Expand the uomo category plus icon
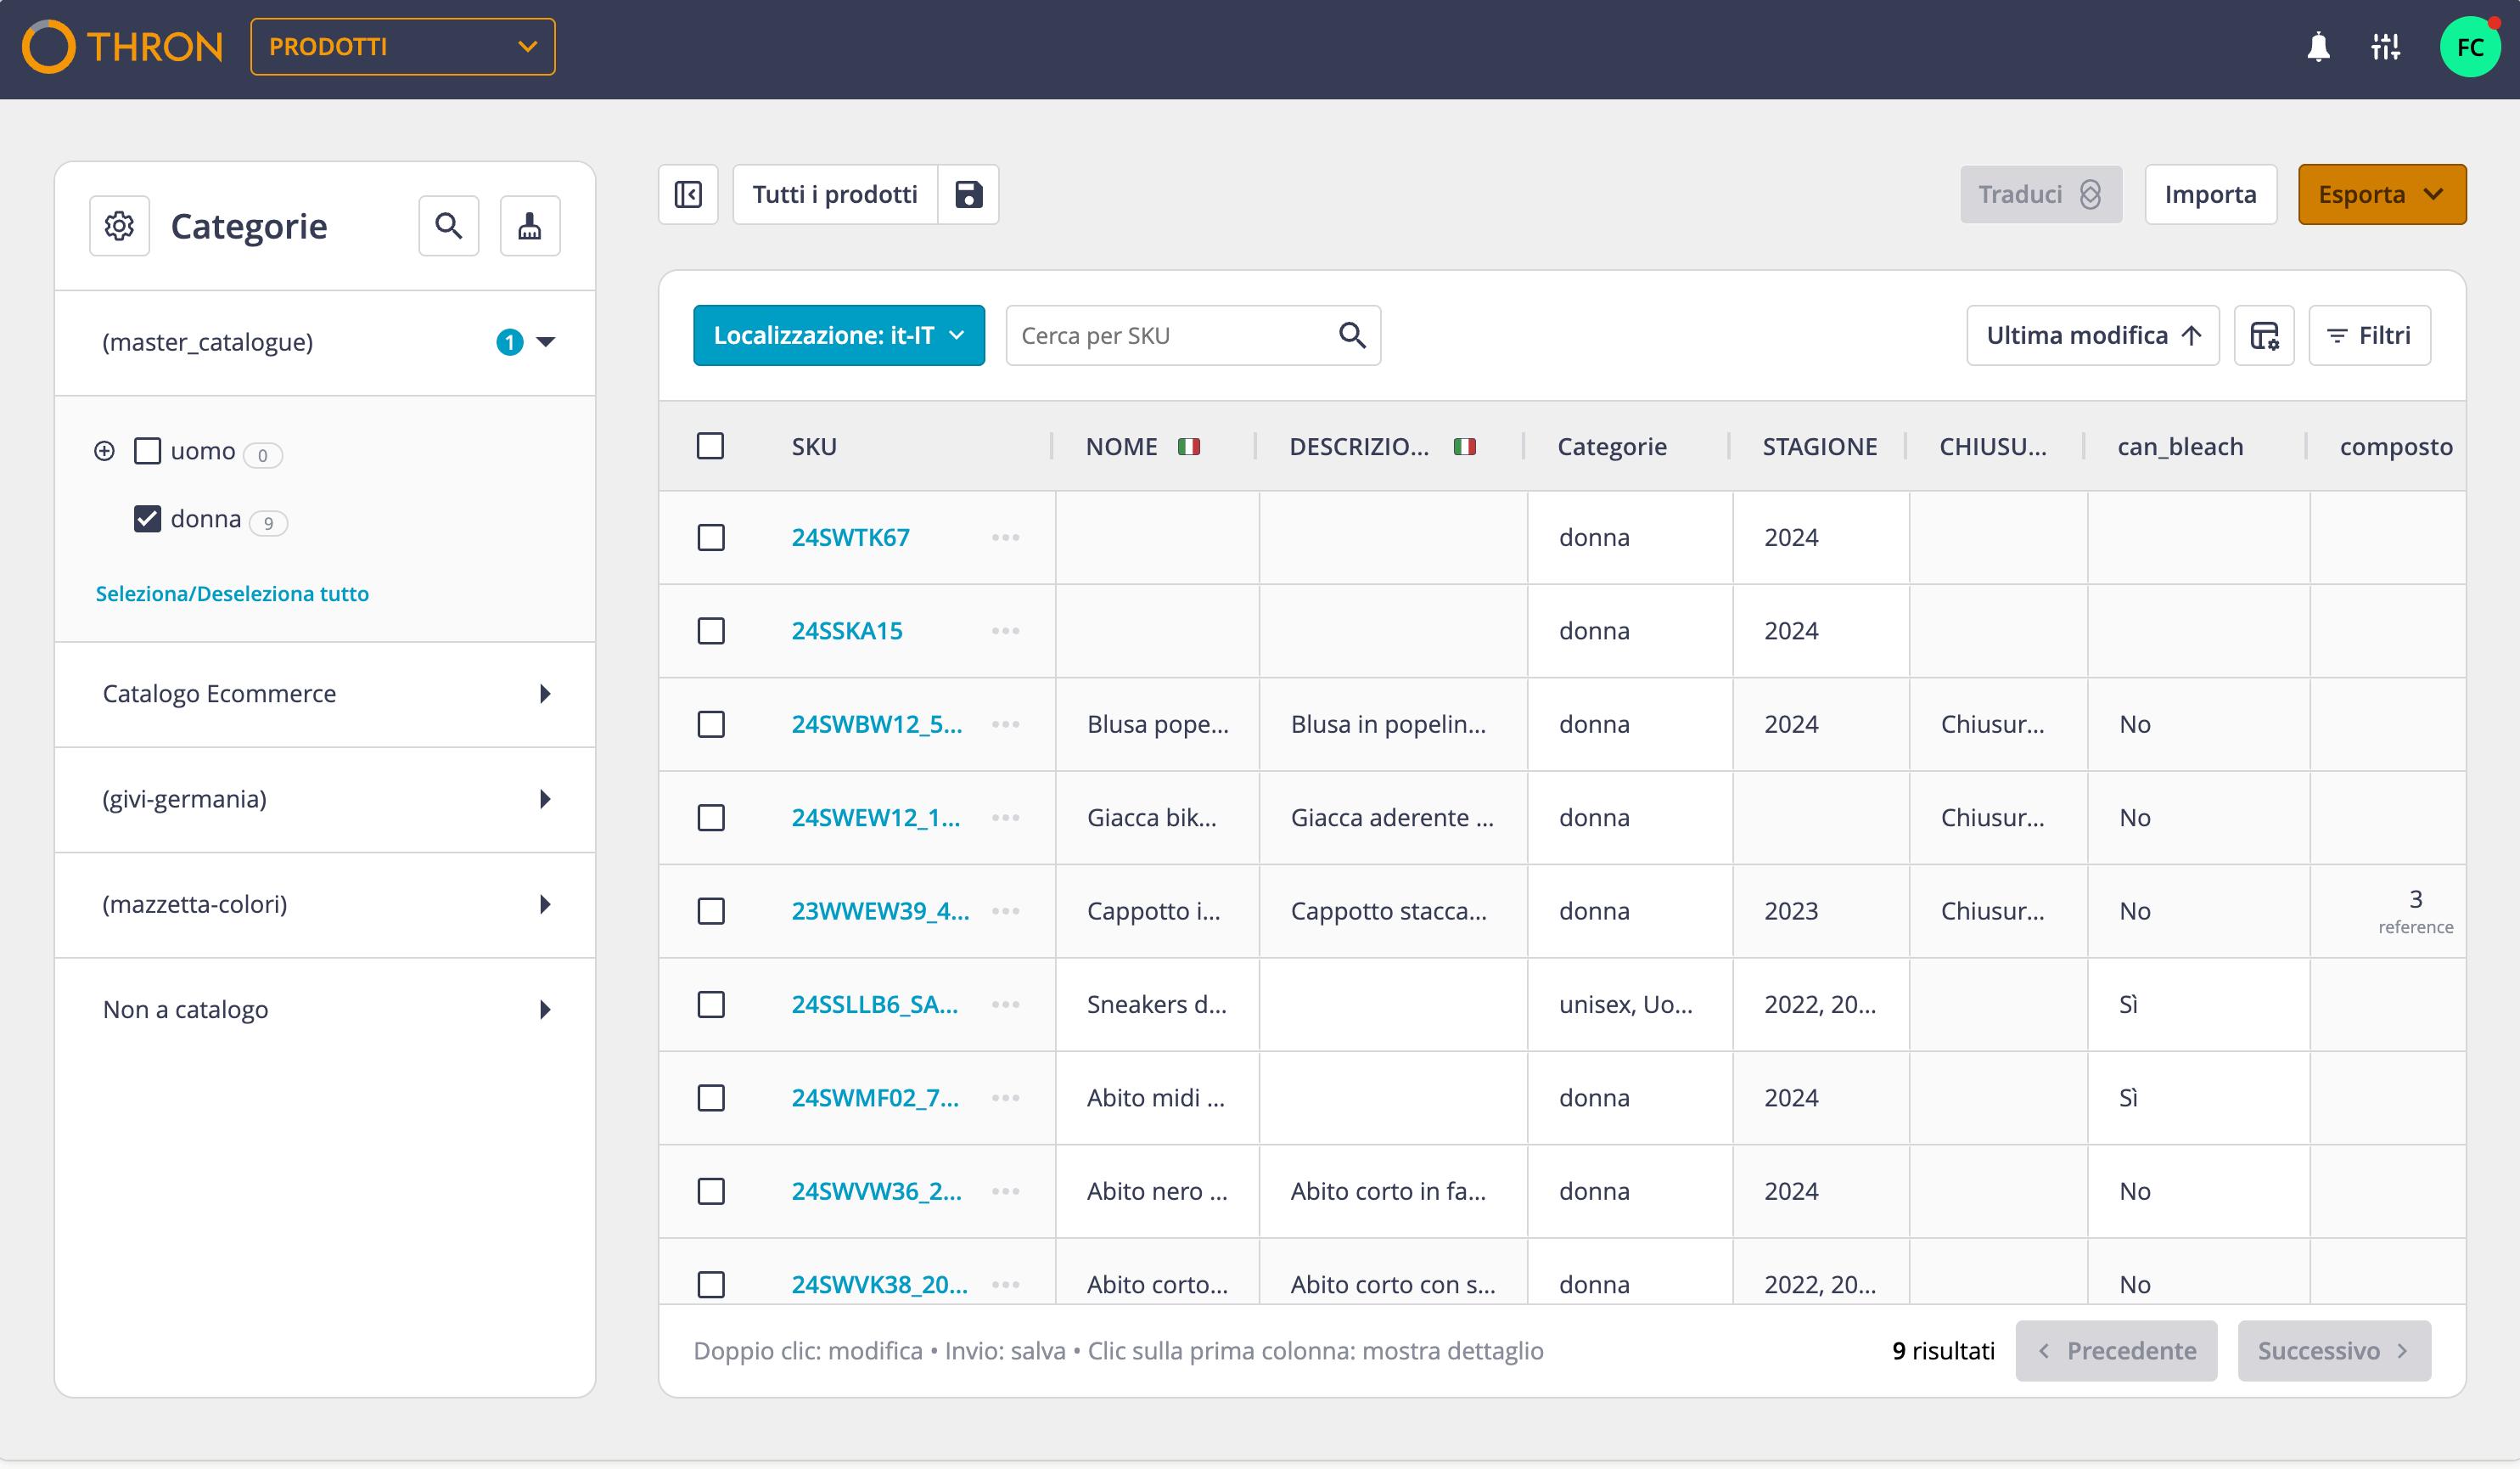The width and height of the screenshot is (2520, 1469). 104,451
